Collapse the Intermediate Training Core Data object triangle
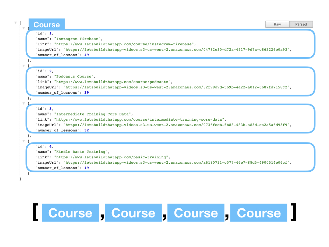The width and height of the screenshot is (329, 247). point(24,103)
